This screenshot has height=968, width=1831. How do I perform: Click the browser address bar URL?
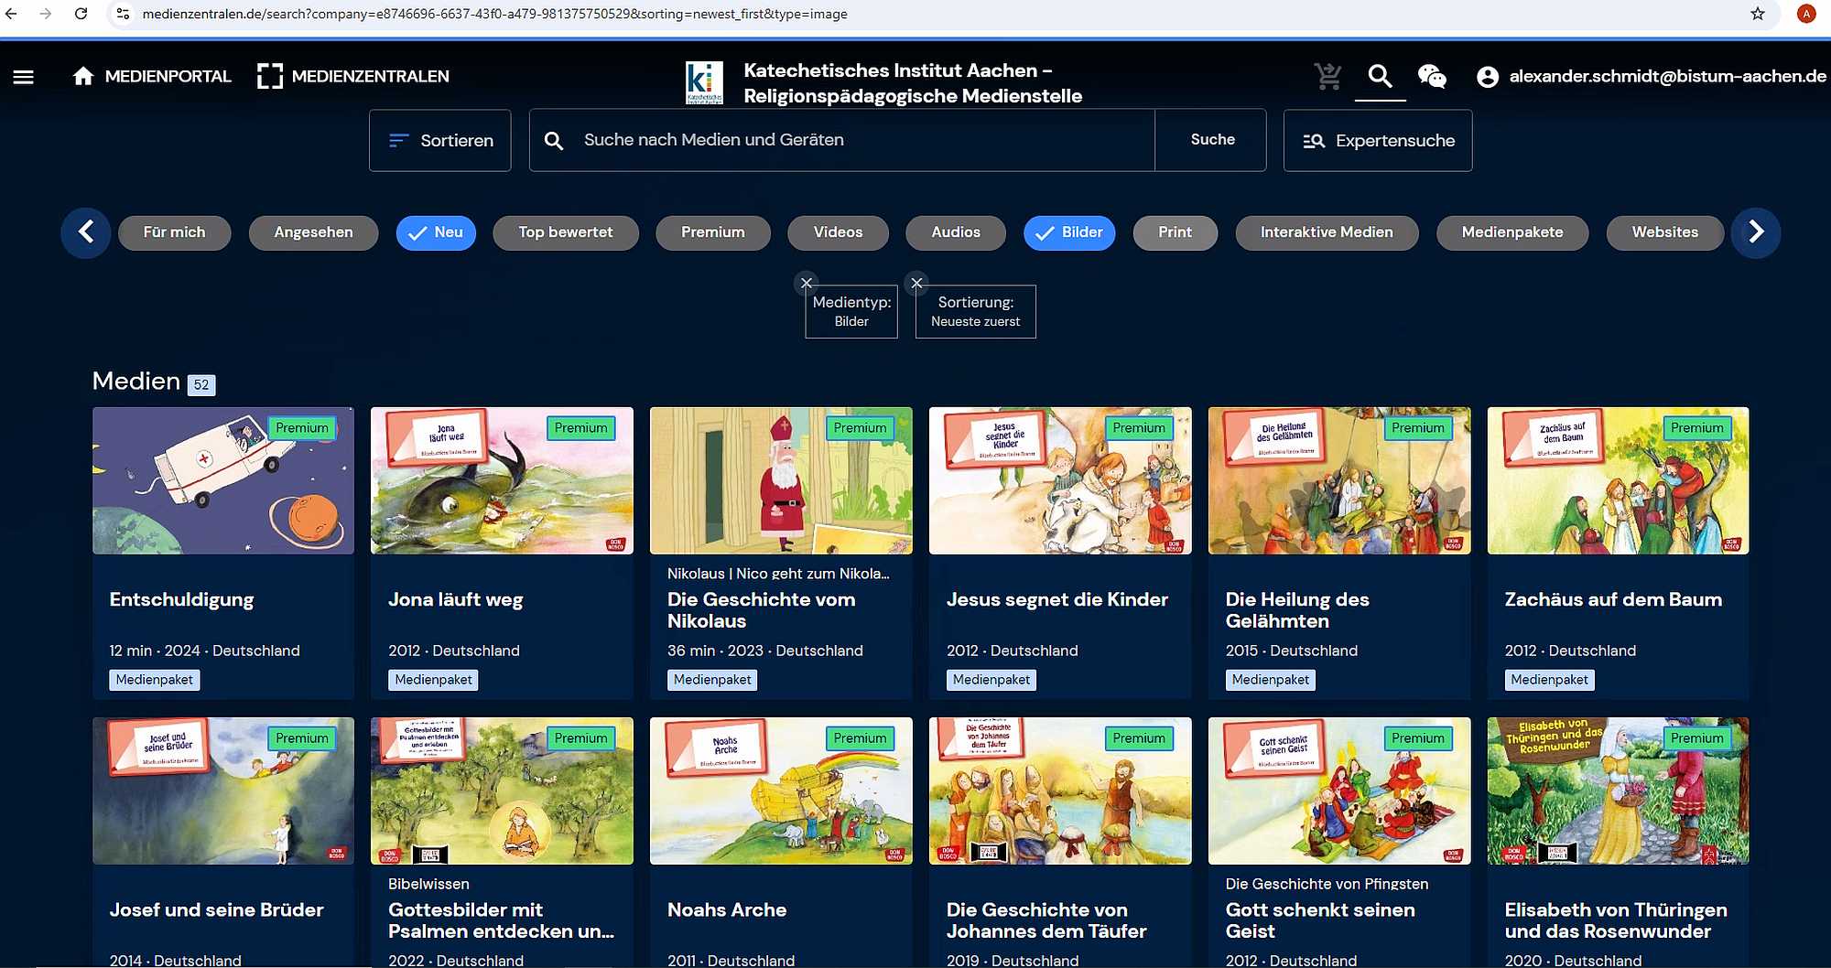click(x=494, y=14)
